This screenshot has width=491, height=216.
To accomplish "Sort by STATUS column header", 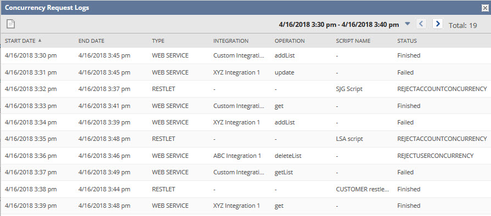I will 407,41.
